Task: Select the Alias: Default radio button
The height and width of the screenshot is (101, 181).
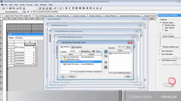Action: point(163,27)
